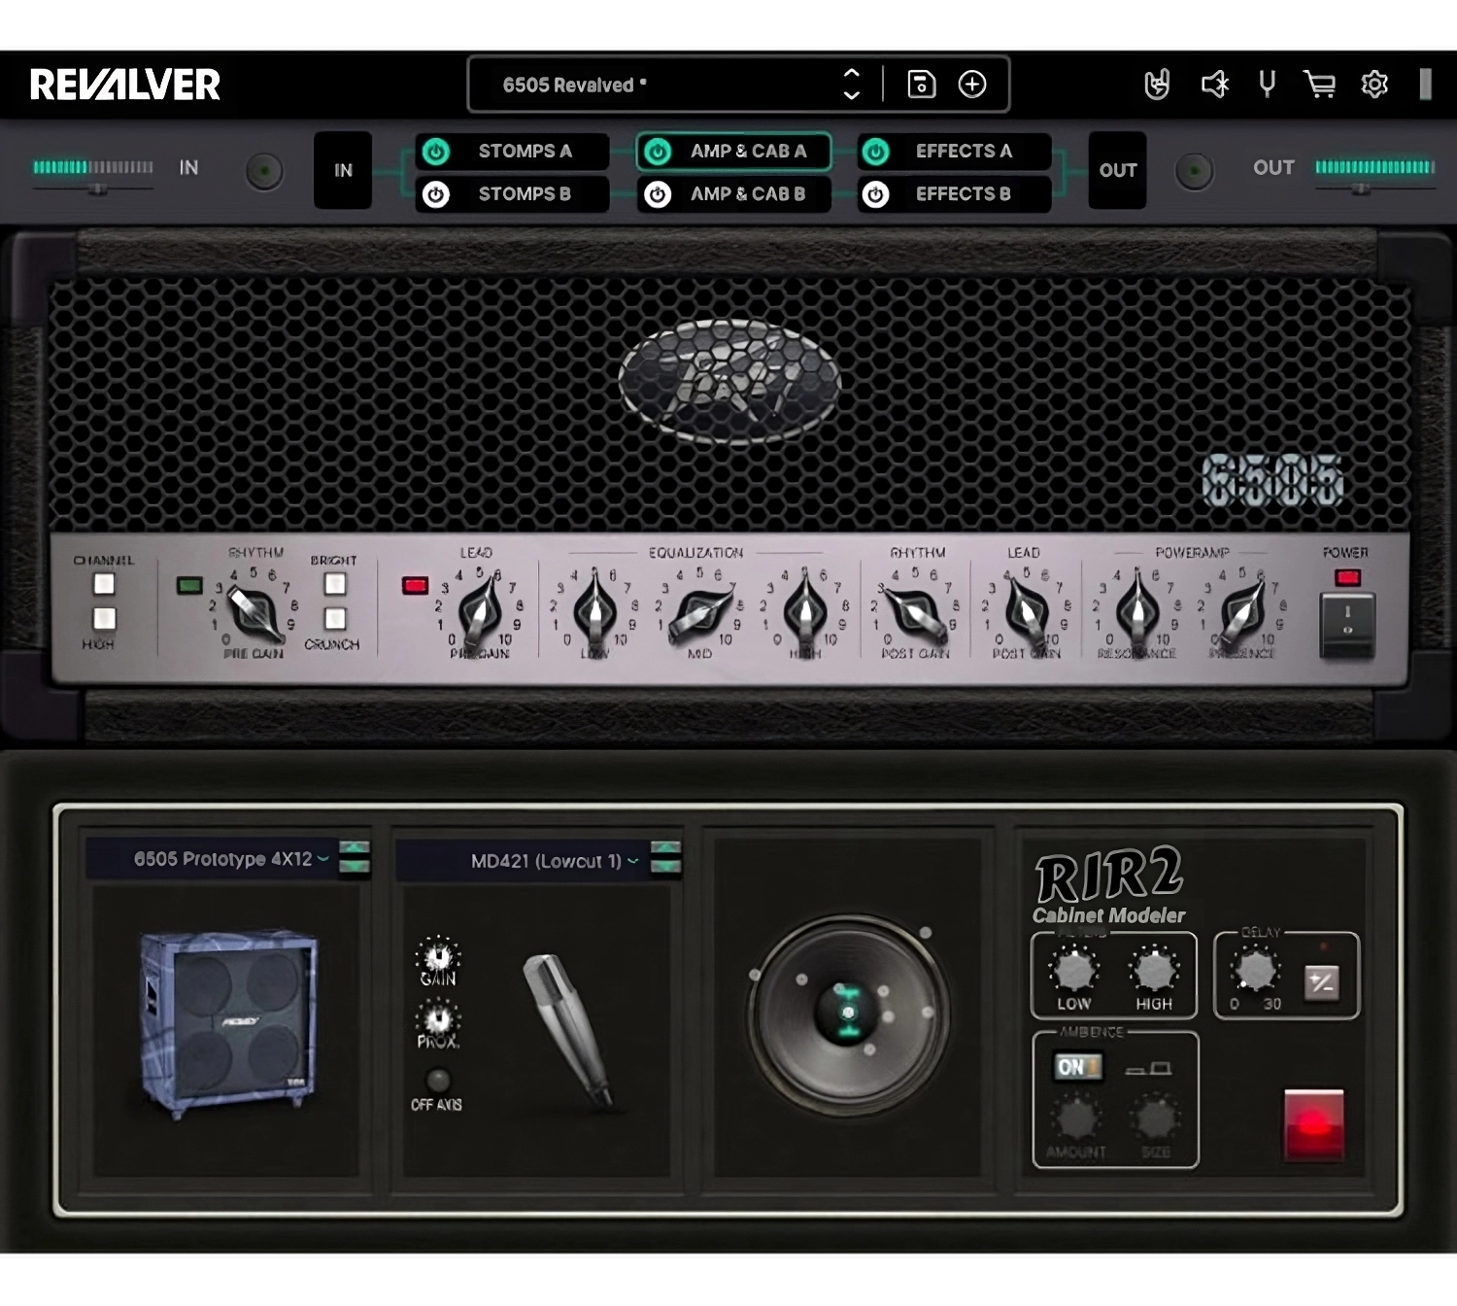Toggle Stomps A power button
This screenshot has height=1306, width=1457.
tap(436, 152)
